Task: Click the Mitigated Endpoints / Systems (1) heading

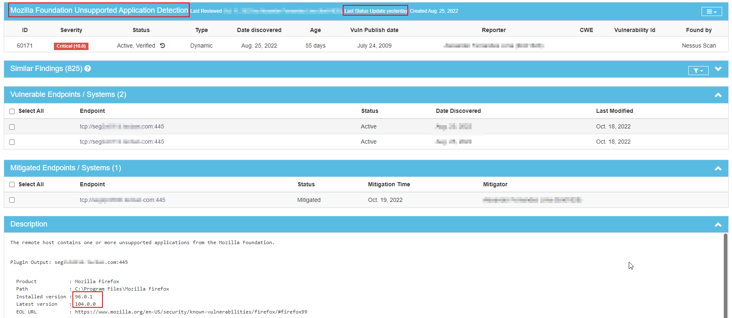Action: (66, 168)
